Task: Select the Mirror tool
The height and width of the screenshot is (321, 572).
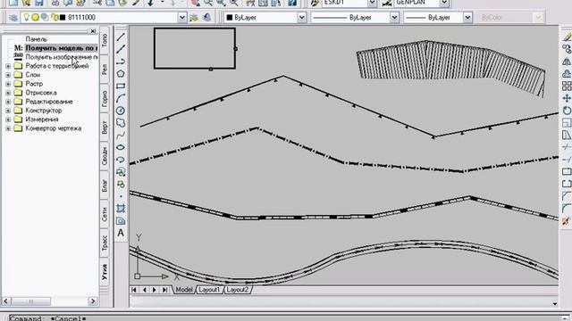Action: [x=567, y=62]
